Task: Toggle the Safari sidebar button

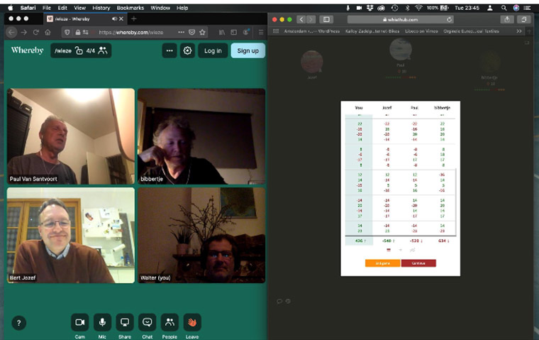Action: pyautogui.click(x=326, y=20)
